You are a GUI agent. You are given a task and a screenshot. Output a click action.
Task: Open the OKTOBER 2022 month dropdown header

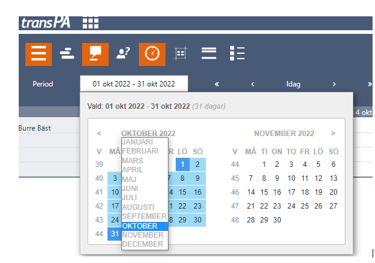(149, 134)
